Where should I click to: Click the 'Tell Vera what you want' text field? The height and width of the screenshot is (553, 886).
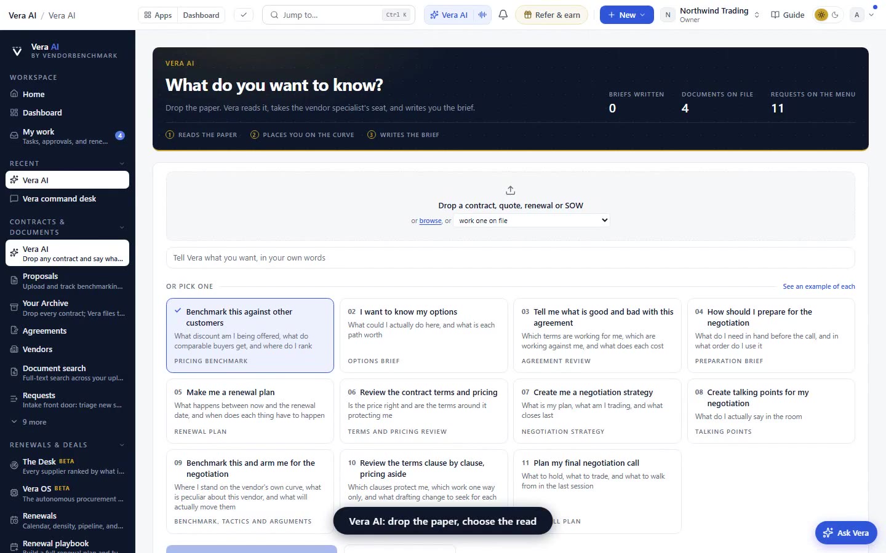coord(511,258)
